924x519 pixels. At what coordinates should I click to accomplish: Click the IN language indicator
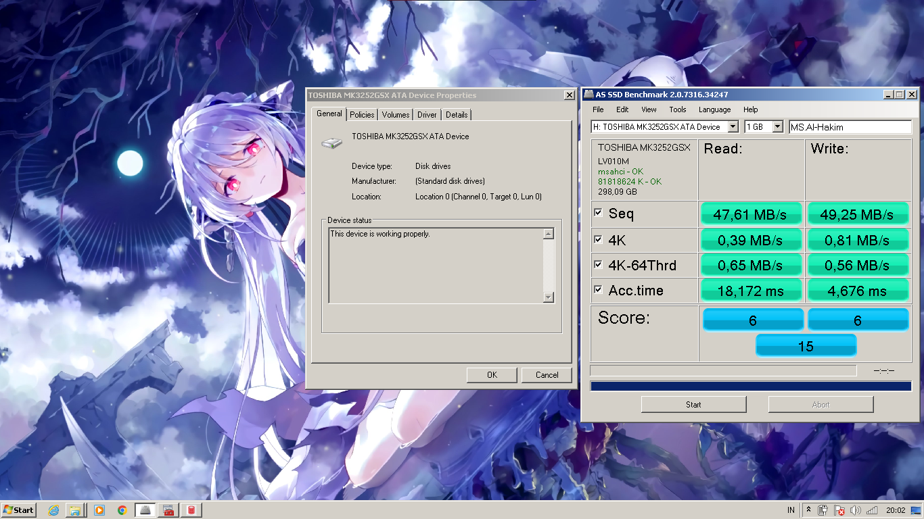(x=791, y=510)
